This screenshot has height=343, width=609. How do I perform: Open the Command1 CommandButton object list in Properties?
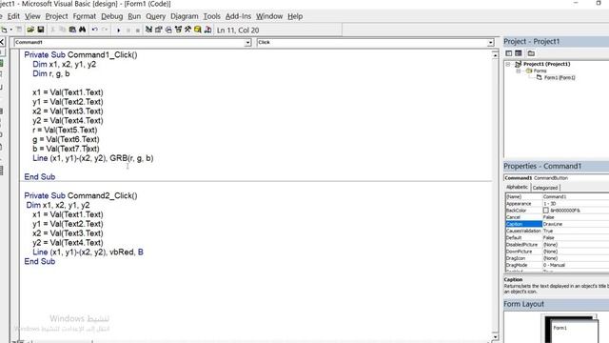(x=556, y=178)
